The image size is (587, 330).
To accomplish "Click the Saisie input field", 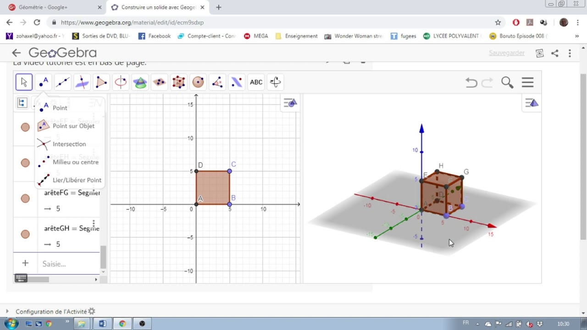I will [x=69, y=264].
